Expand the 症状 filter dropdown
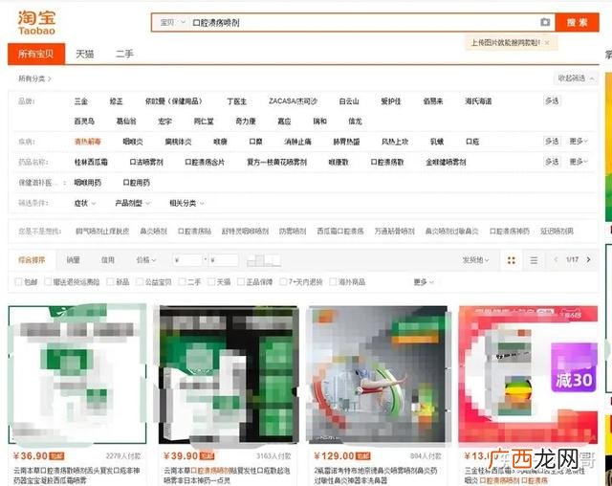The height and width of the screenshot is (486, 612). [x=85, y=203]
